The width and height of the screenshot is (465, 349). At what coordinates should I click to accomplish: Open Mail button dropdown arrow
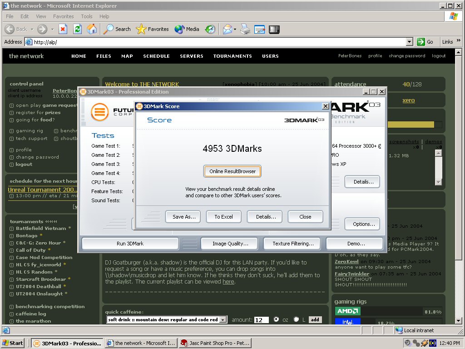click(x=235, y=29)
